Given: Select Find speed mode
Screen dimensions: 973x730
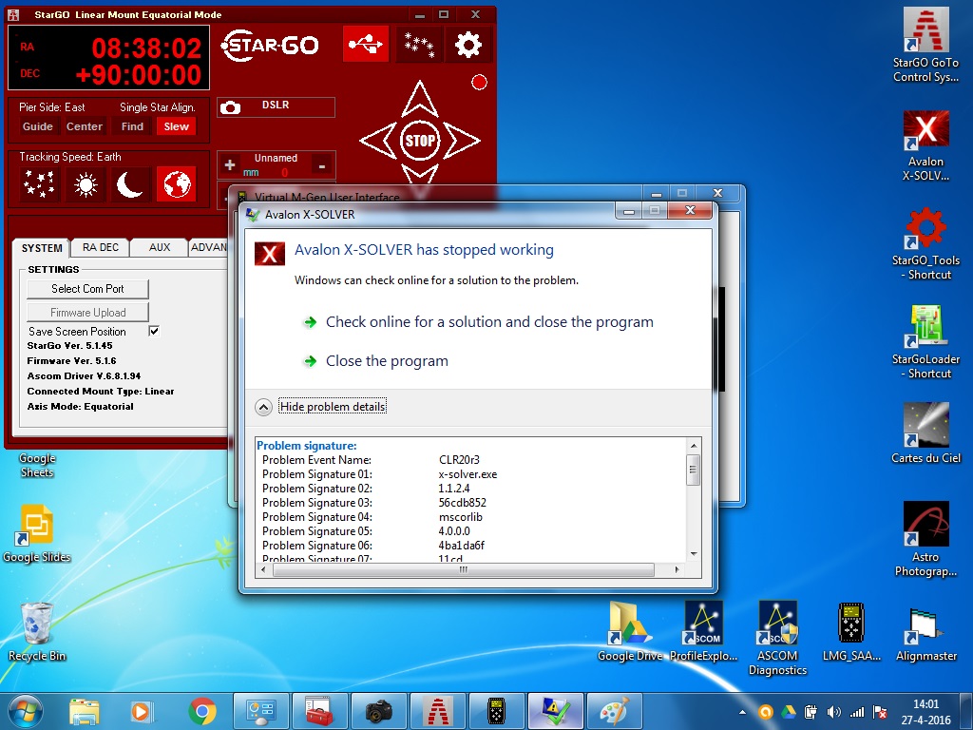Looking at the screenshot, I should click(x=132, y=126).
